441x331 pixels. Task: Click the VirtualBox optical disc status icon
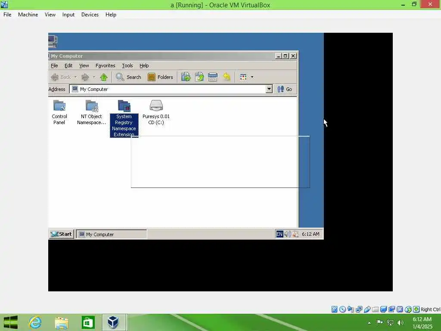click(342, 309)
